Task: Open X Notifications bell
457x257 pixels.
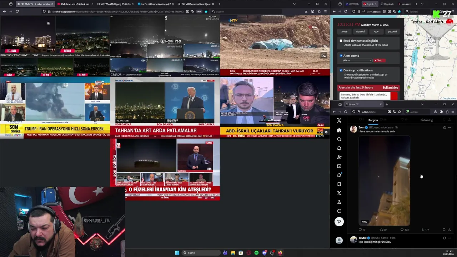Action: tap(339, 148)
